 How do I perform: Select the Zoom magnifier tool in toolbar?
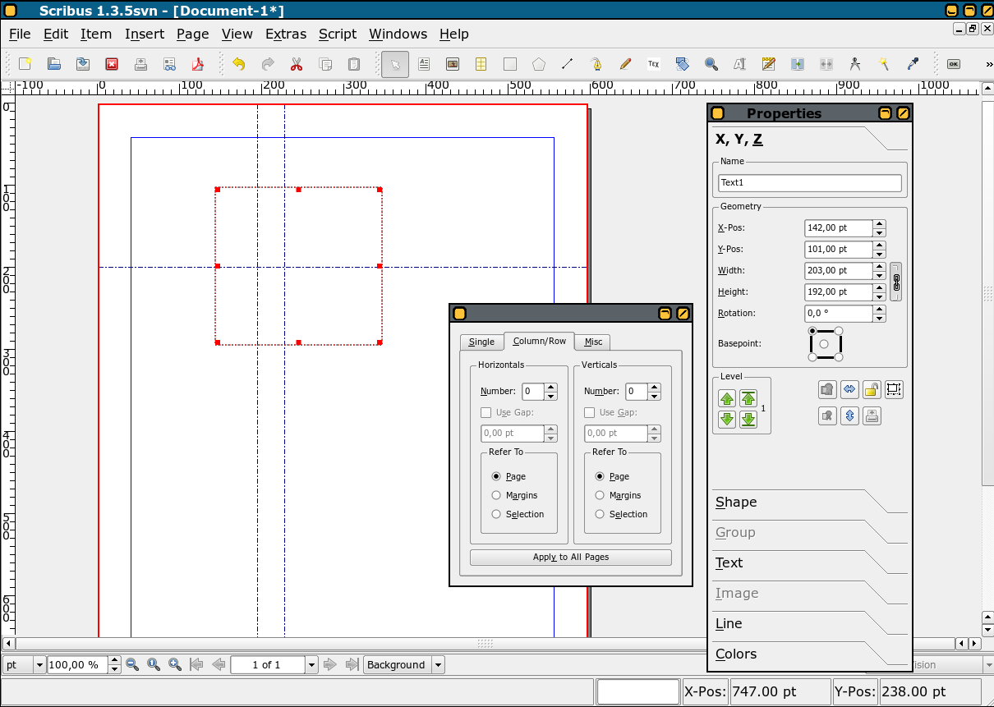711,64
